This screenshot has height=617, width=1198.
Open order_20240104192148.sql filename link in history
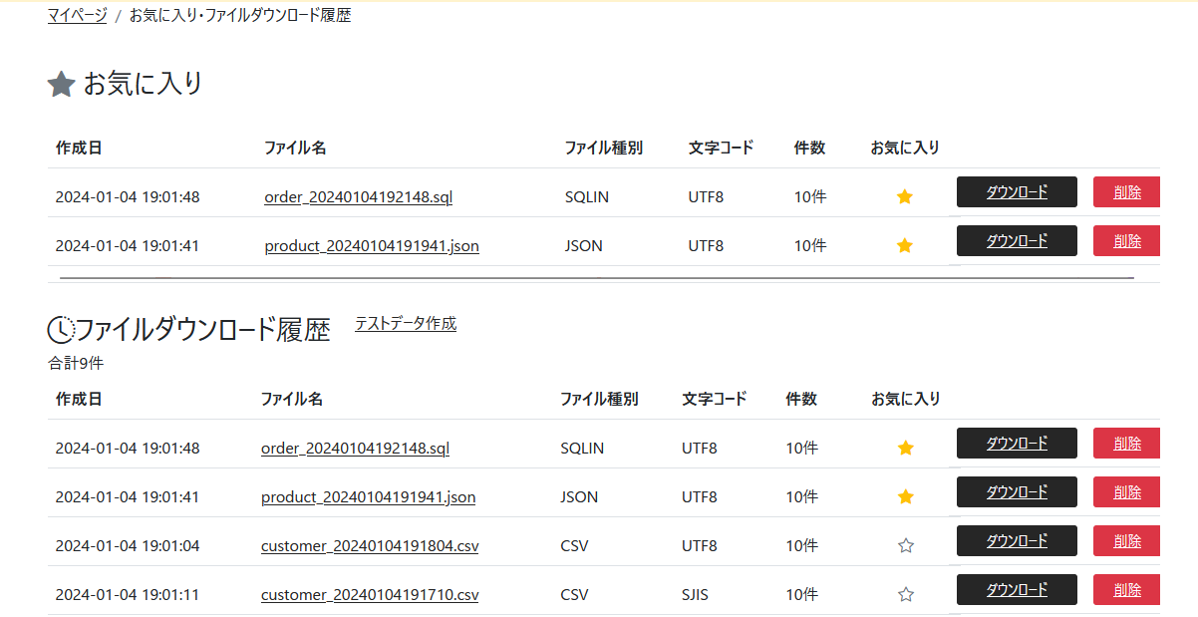(x=355, y=449)
